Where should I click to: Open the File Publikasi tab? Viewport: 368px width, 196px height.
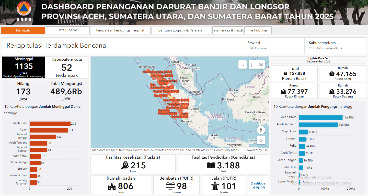coord(258,30)
